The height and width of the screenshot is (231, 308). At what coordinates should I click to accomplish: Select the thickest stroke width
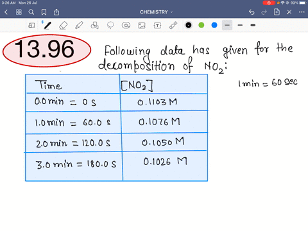click(x=253, y=25)
